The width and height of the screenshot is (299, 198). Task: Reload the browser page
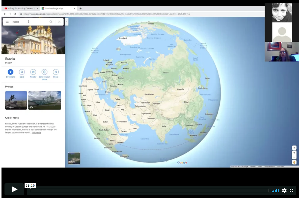[15, 14]
